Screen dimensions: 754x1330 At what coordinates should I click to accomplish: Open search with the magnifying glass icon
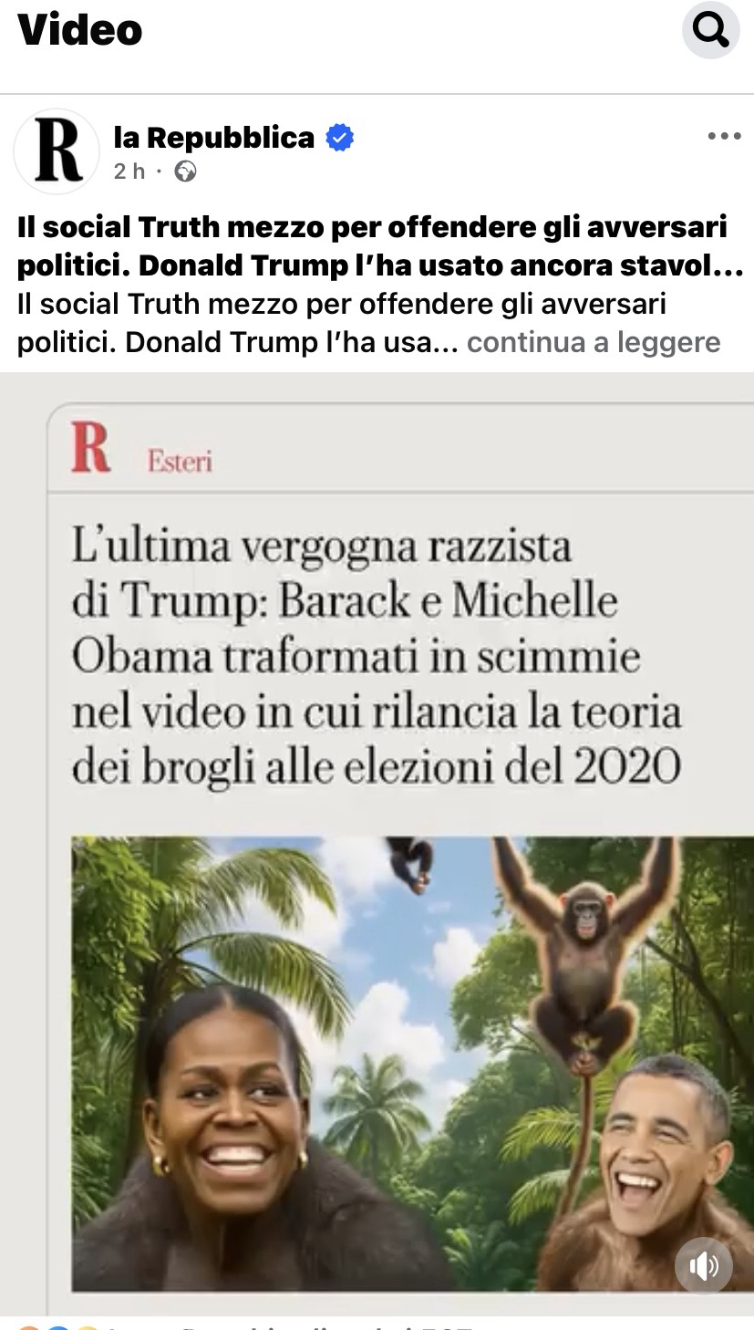tap(710, 31)
